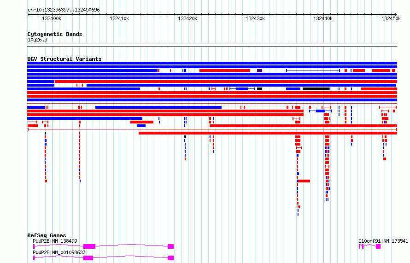Screen dimensions: 410x263
Task: Click the 132450k ruler label
Action: click(x=391, y=18)
